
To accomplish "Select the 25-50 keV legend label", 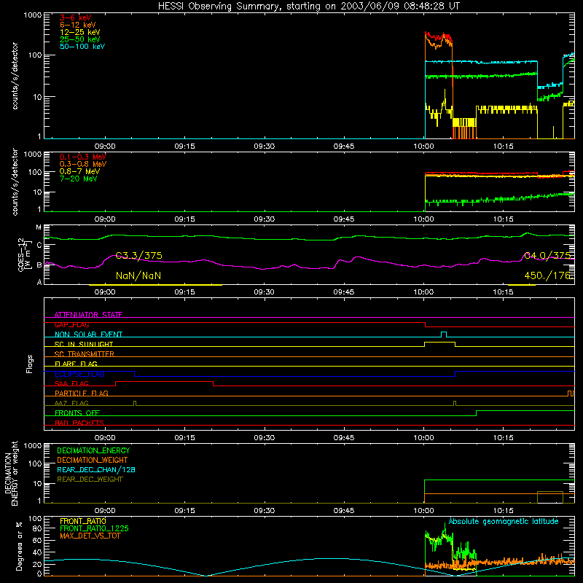I will [x=79, y=39].
